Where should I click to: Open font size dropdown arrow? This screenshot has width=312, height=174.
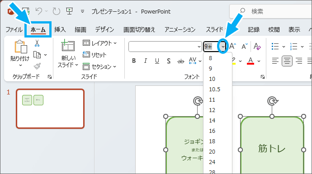[x=223, y=47]
